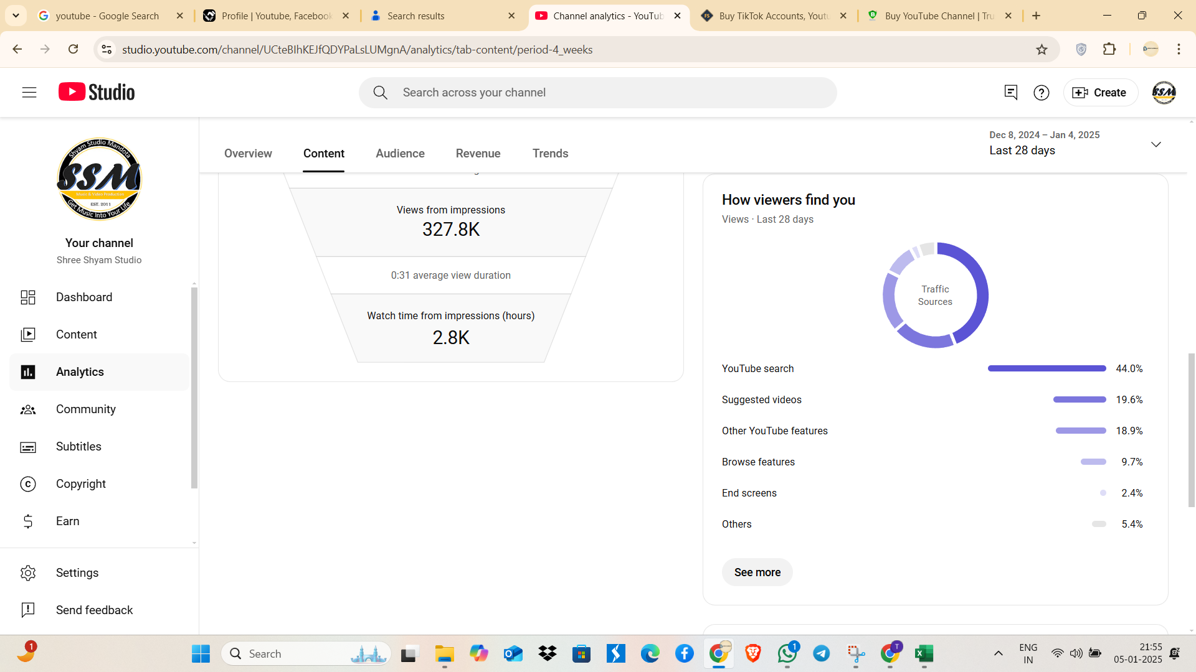This screenshot has height=672, width=1196.
Task: Click the YouTube Studio logo
Action: [x=97, y=92]
